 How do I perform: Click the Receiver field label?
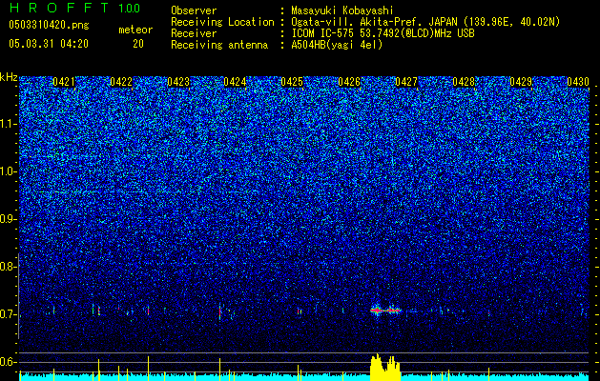(x=194, y=33)
